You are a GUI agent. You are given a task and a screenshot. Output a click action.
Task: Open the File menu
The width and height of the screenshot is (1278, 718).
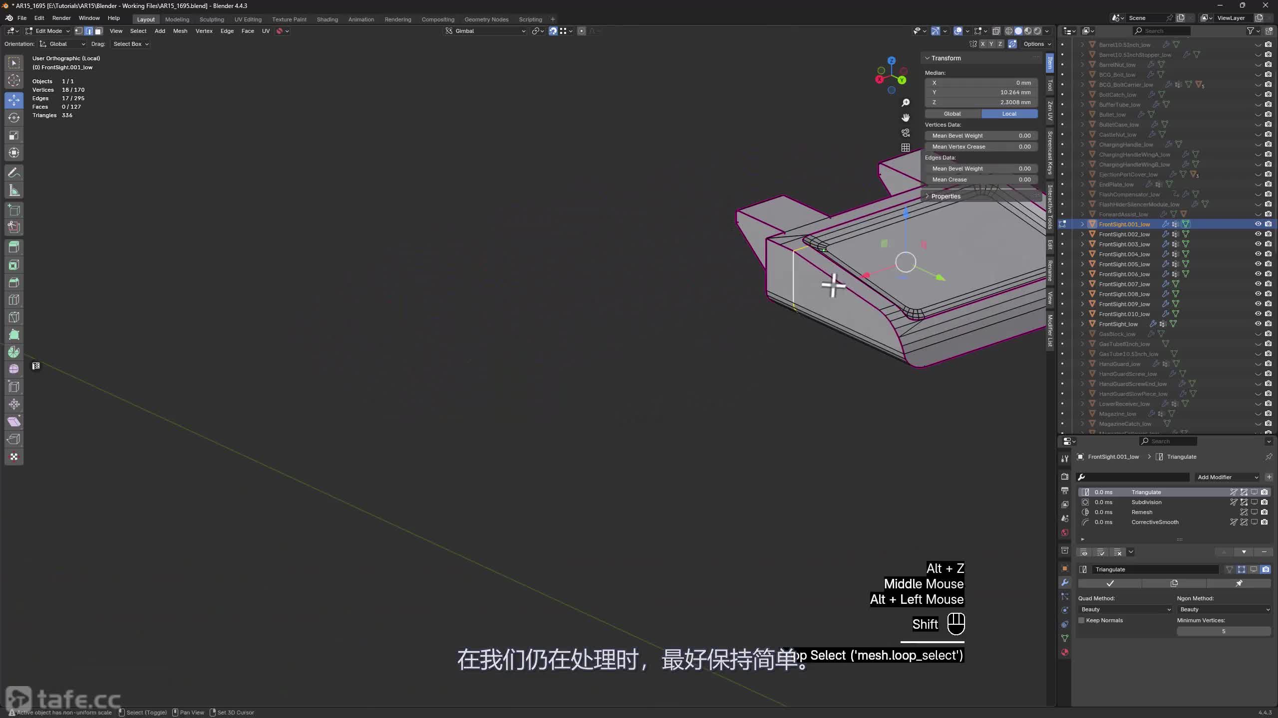(22, 18)
